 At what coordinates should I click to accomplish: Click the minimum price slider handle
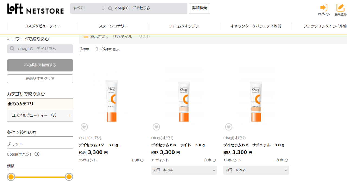(x=11, y=177)
